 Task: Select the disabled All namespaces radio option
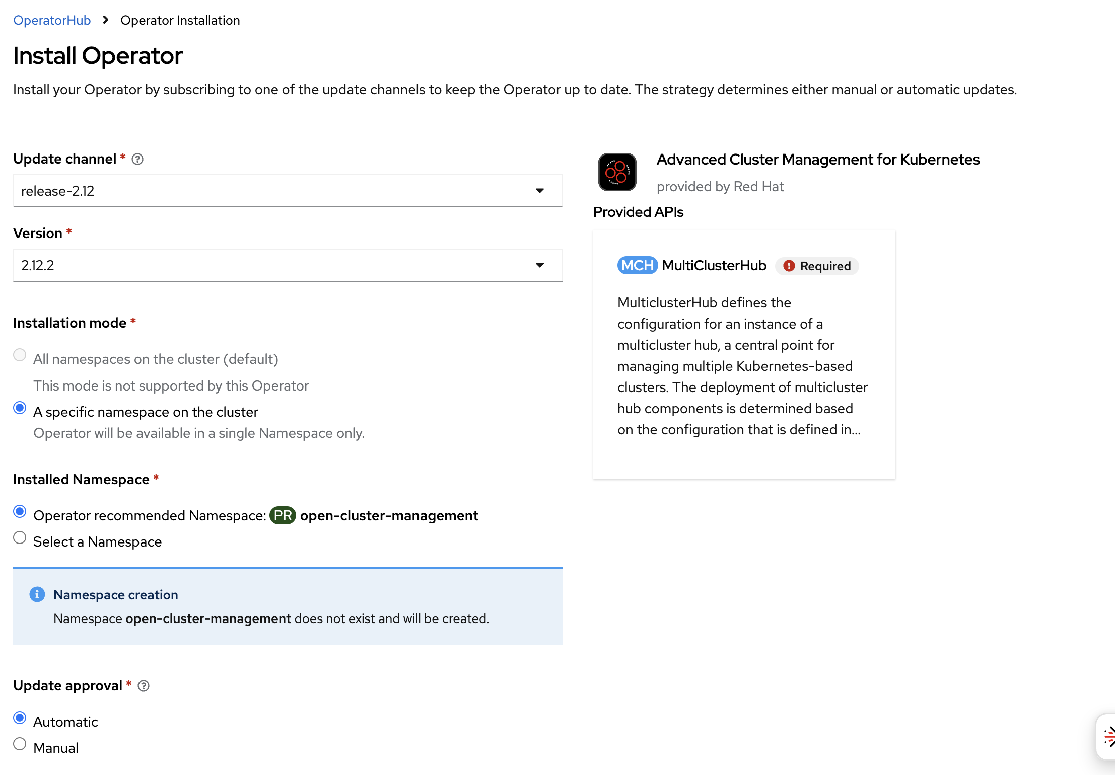tap(20, 355)
